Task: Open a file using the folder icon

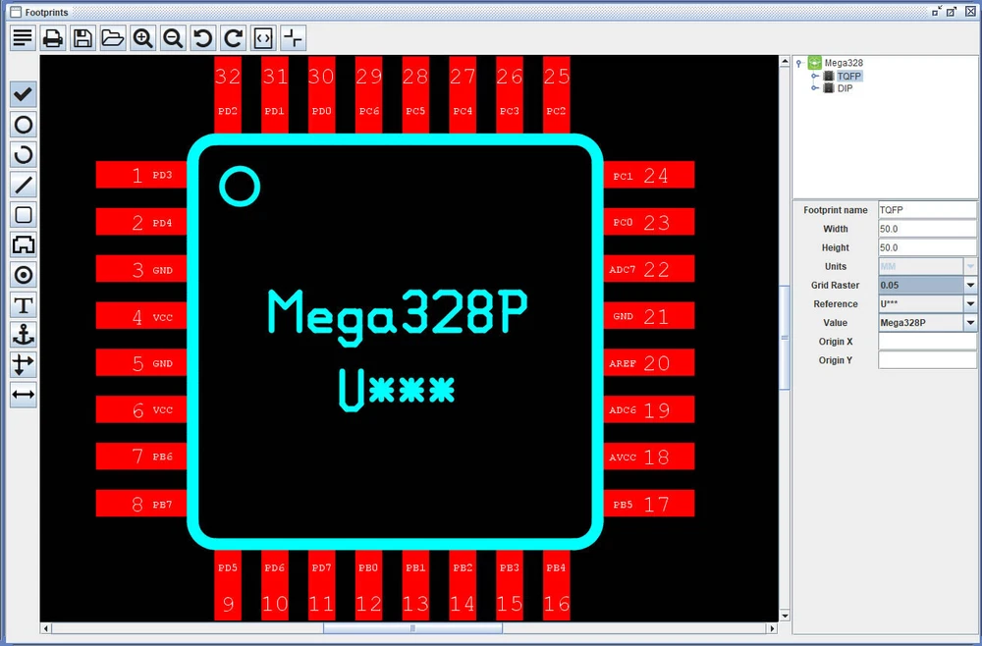Action: (x=113, y=38)
